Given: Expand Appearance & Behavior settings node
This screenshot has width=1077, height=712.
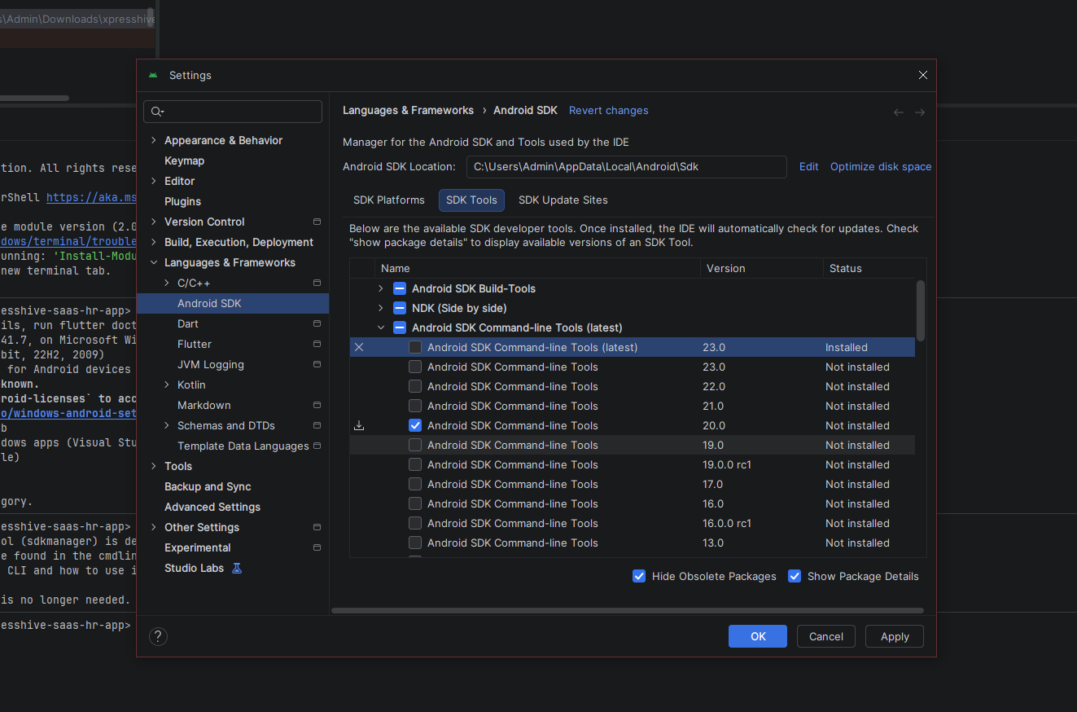Looking at the screenshot, I should (x=154, y=140).
